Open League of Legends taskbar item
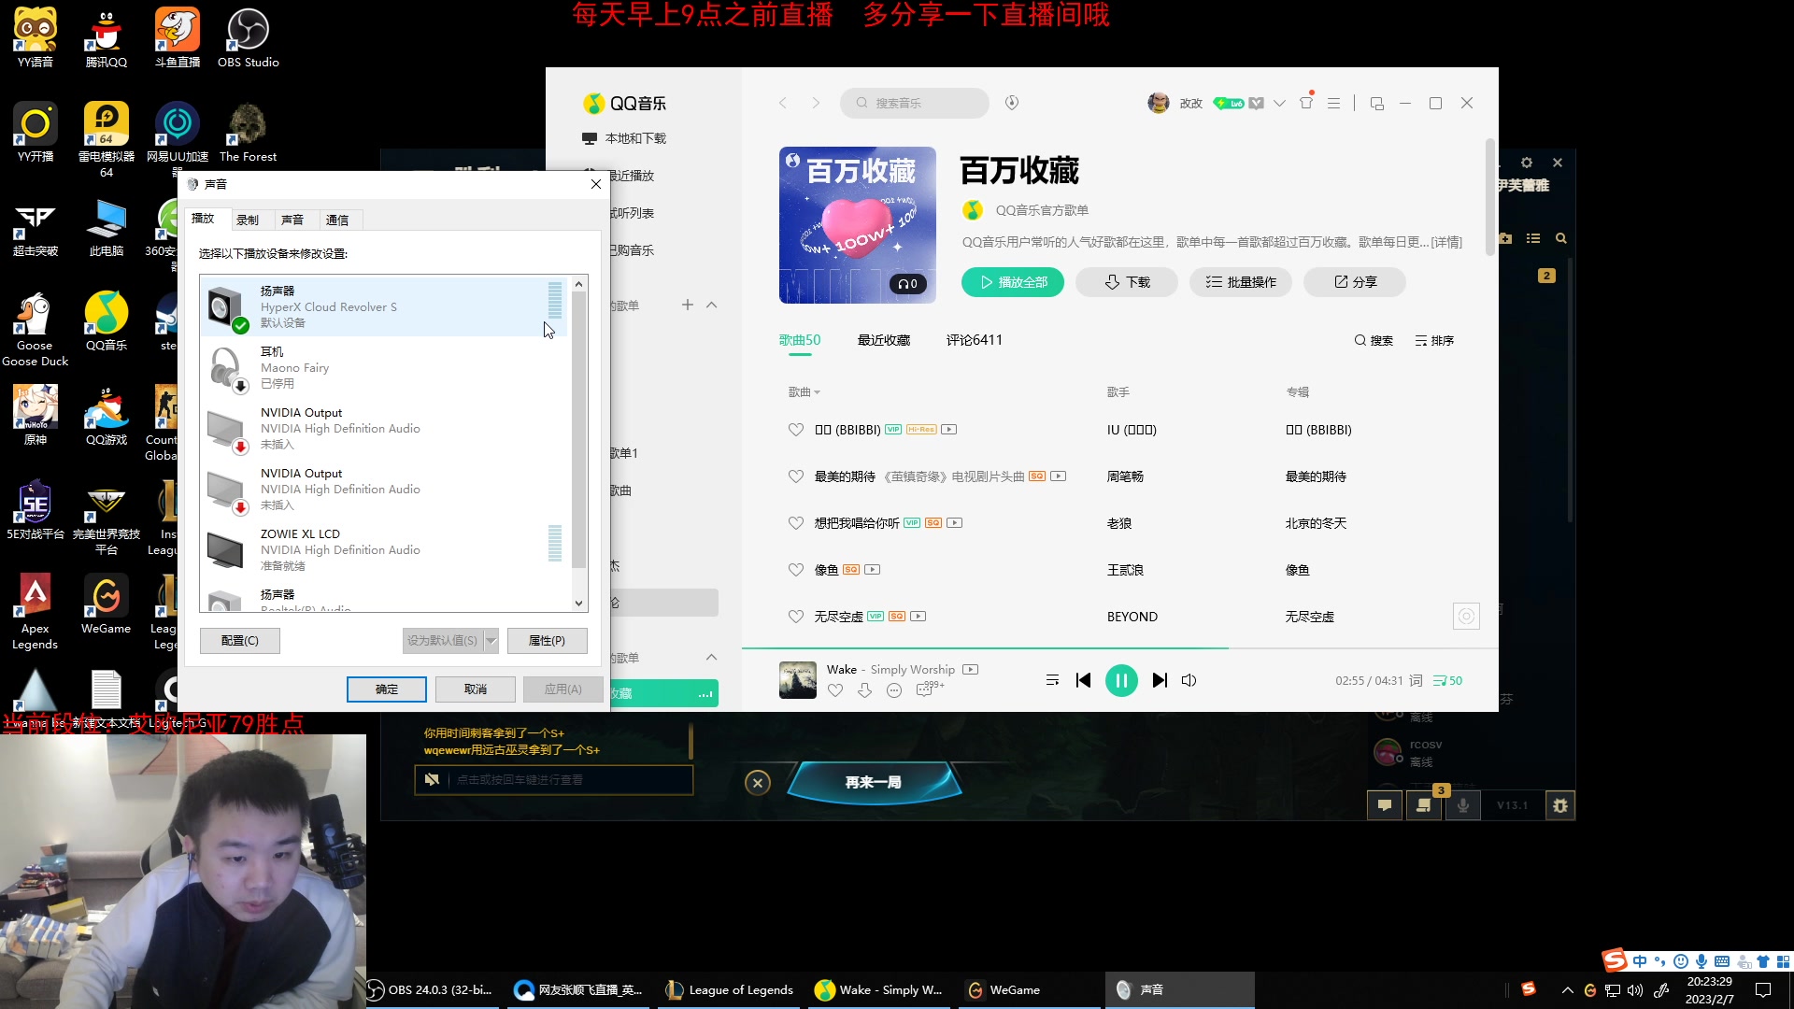1794x1009 pixels. pyautogui.click(x=730, y=990)
